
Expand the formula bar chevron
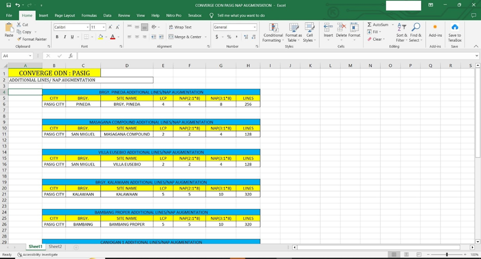click(477, 56)
